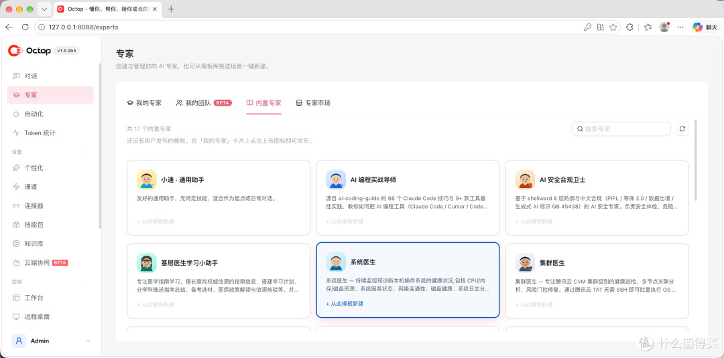Click the 基层医生学习小助手 avatar
724x358 pixels.
click(146, 262)
